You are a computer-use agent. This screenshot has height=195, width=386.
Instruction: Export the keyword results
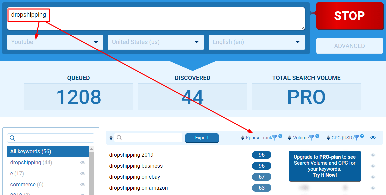point(202,138)
